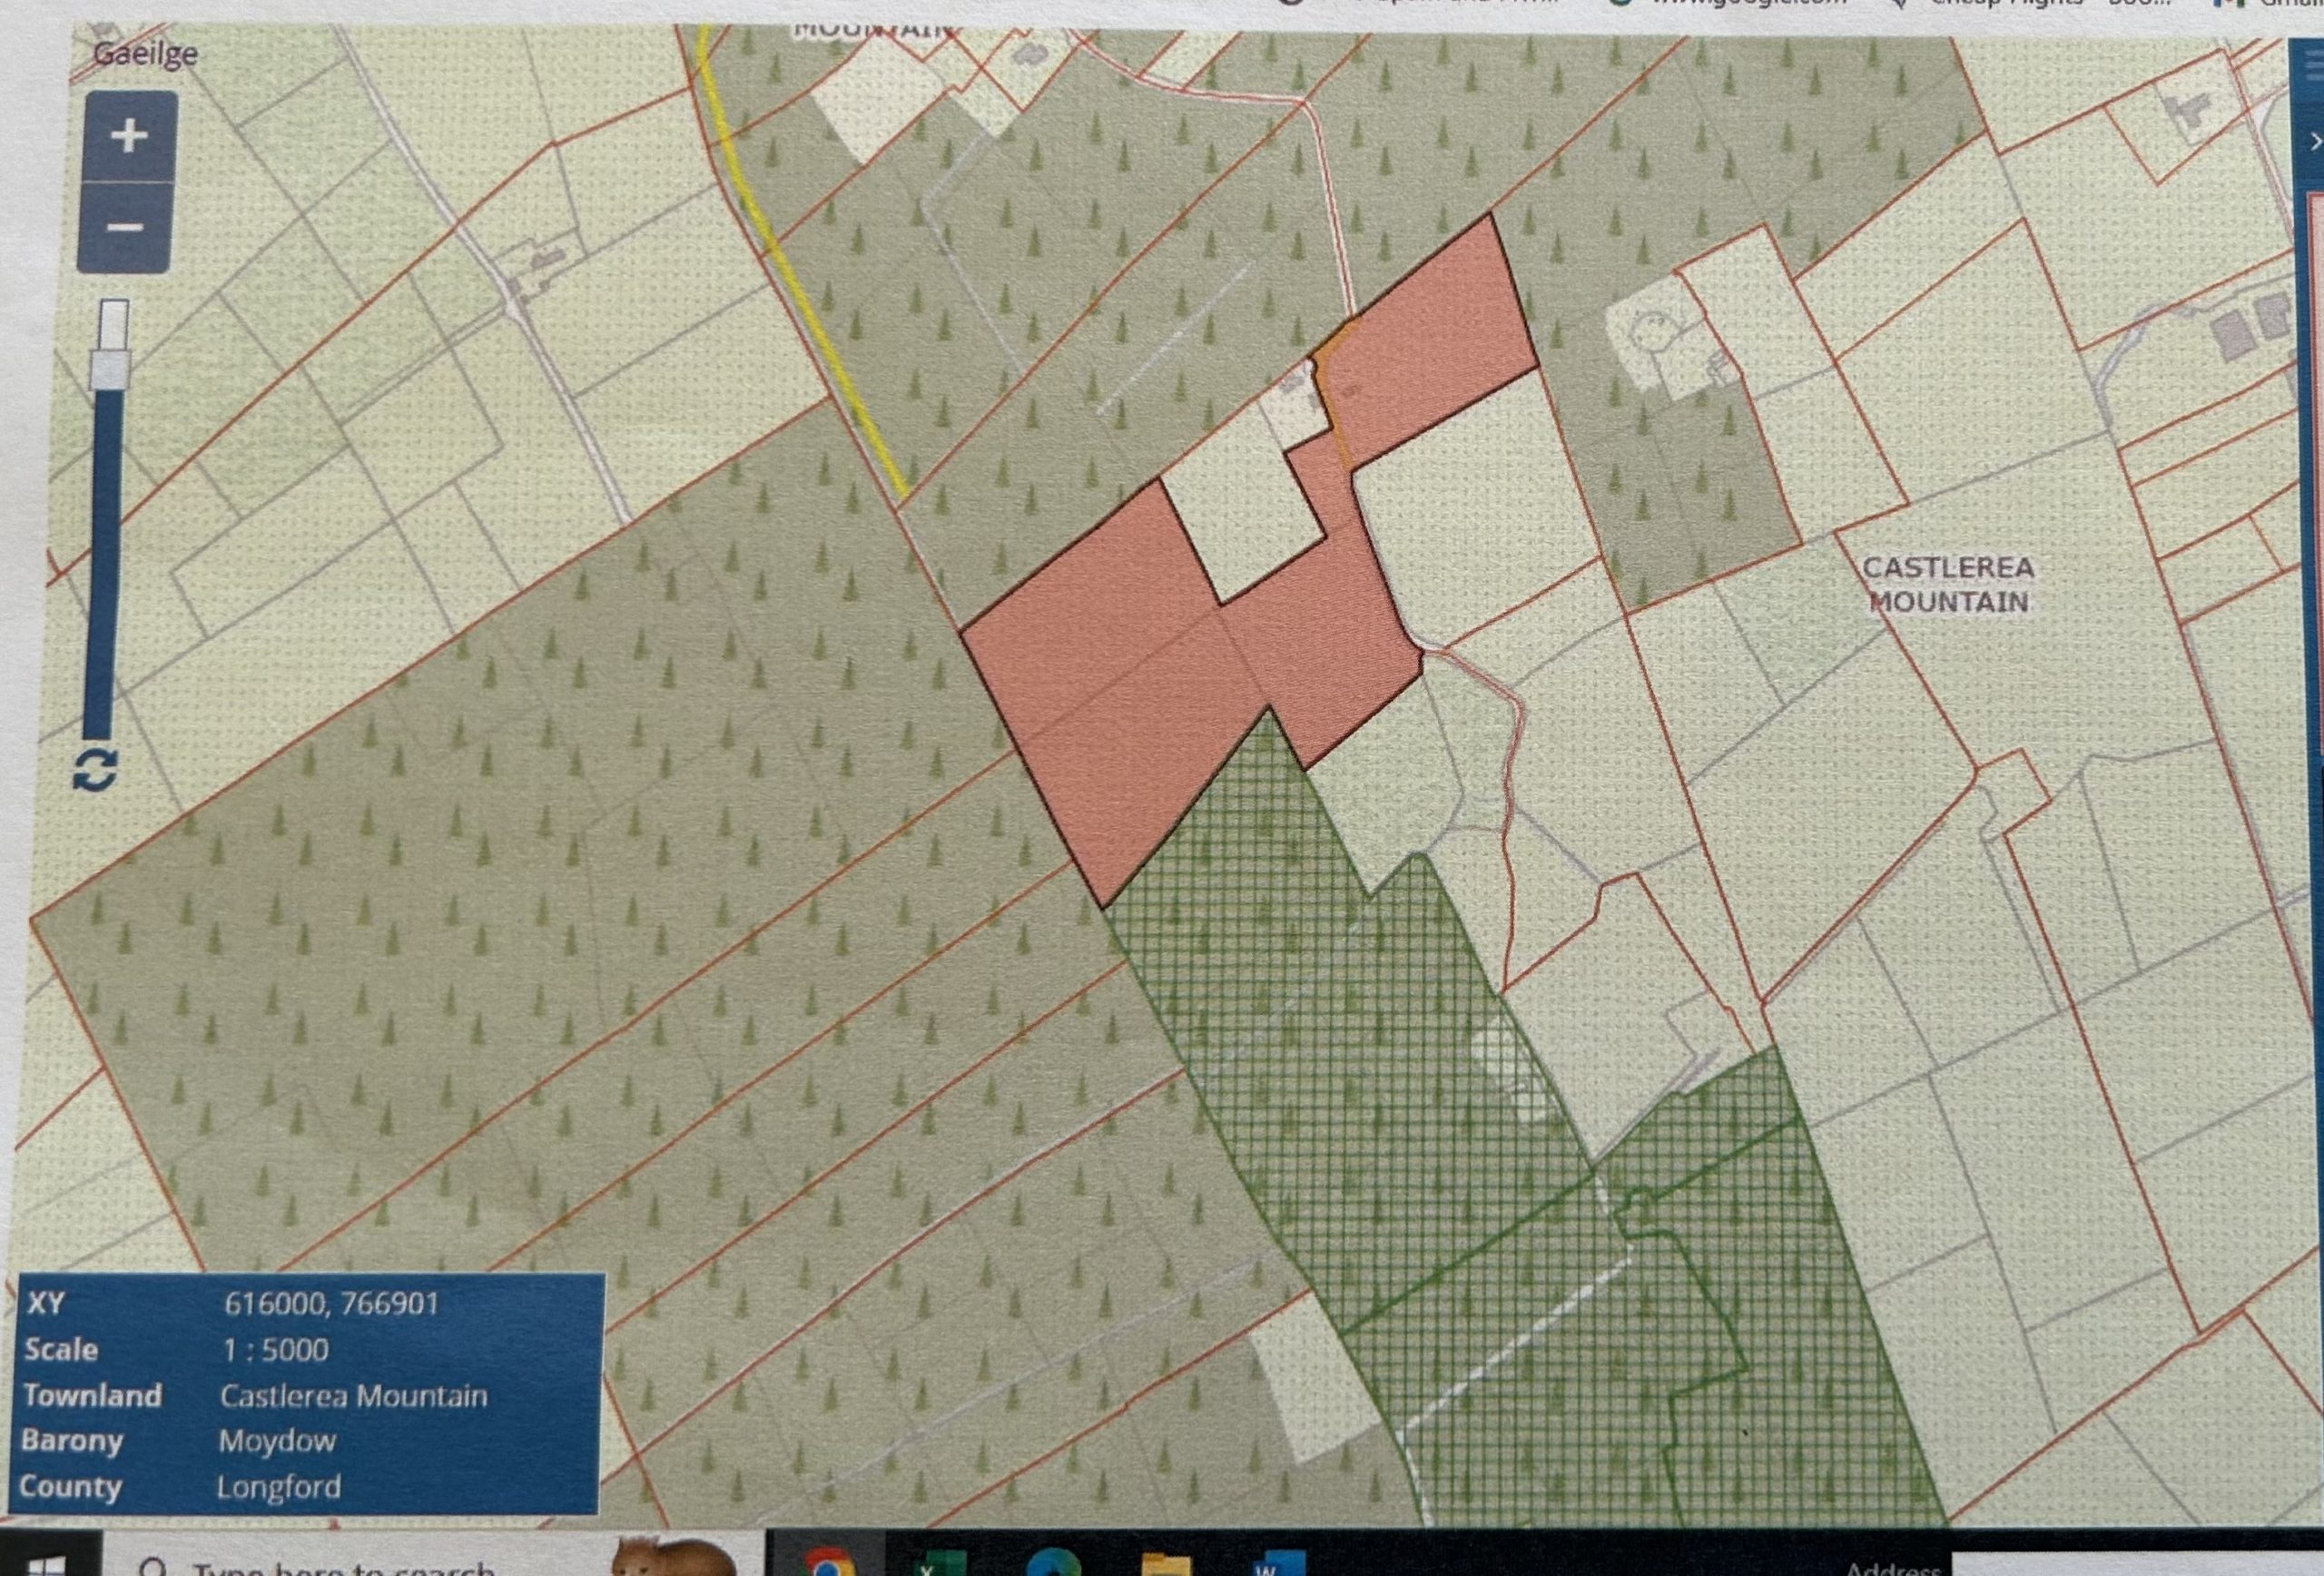
Task: Launch Microsoft Edge from the taskbar
Action: 1054,1563
